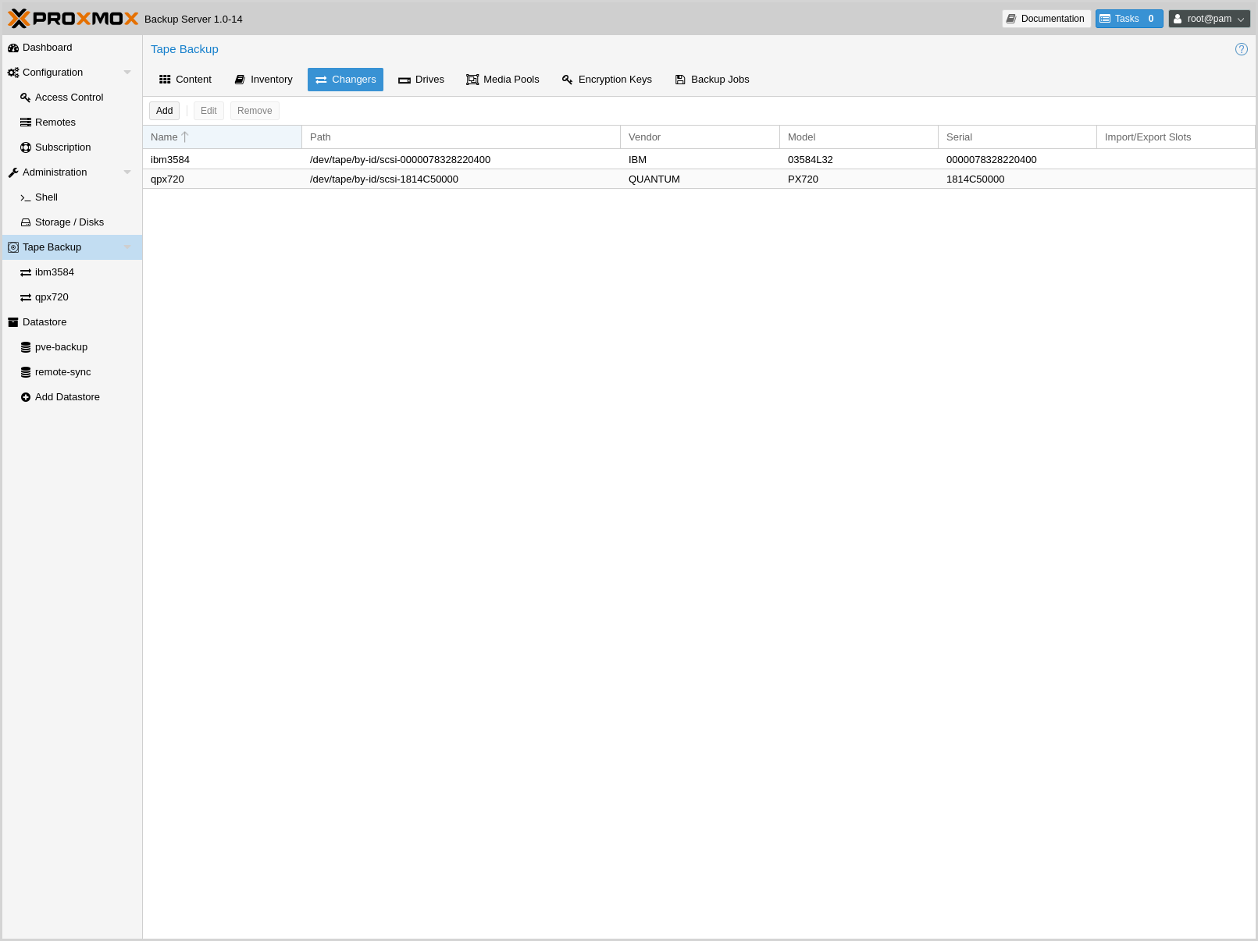
Task: Open the Documentation button
Action: (1046, 19)
